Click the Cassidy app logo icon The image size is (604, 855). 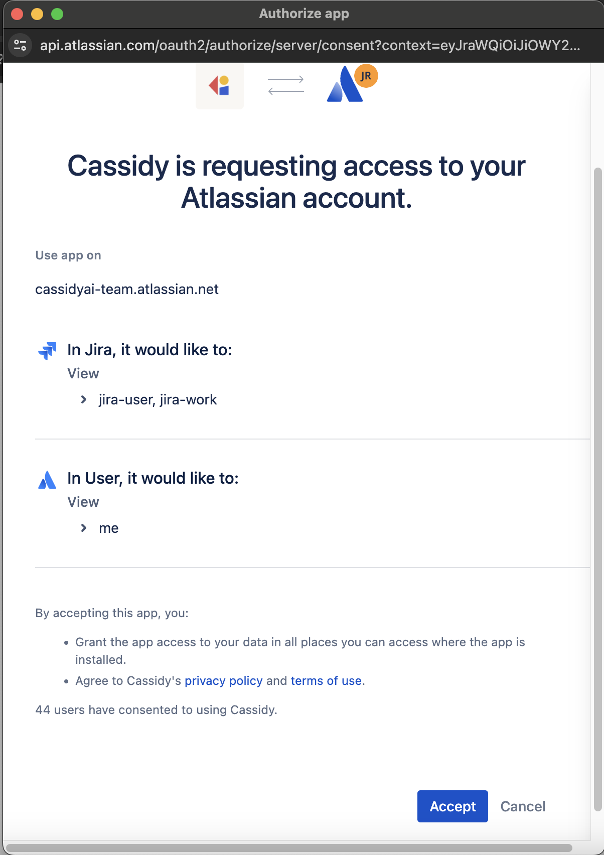click(x=219, y=85)
